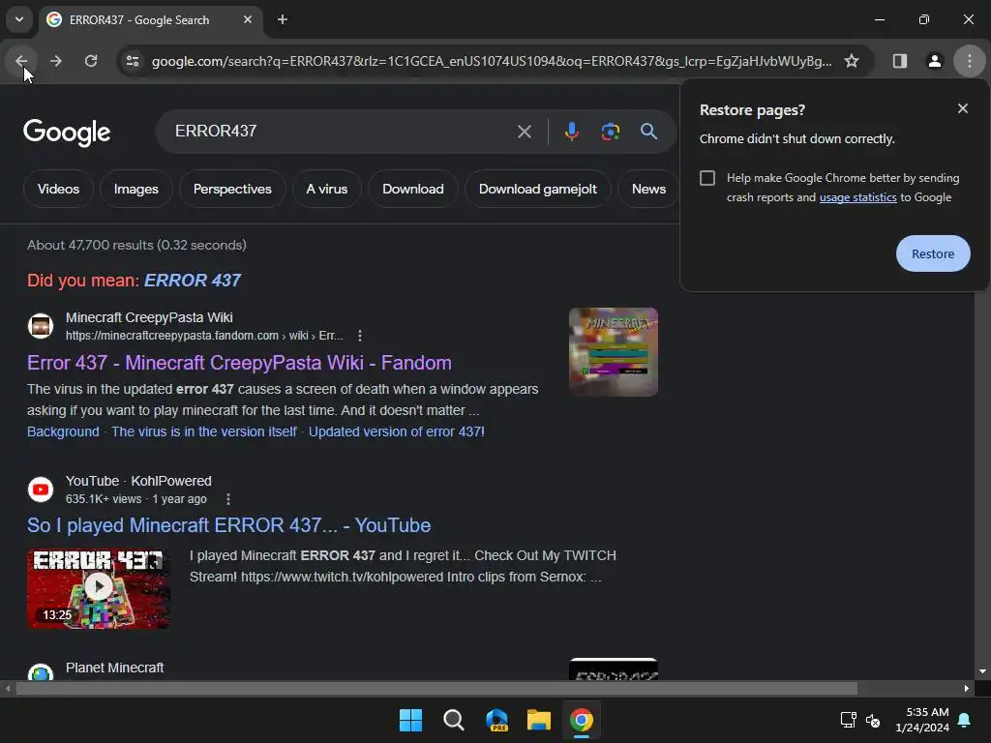Open the Windows Start menu
Screen dimensions: 991x743
410,720
